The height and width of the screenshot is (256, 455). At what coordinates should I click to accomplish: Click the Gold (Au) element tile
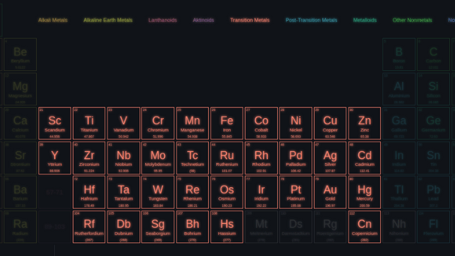click(x=330, y=192)
